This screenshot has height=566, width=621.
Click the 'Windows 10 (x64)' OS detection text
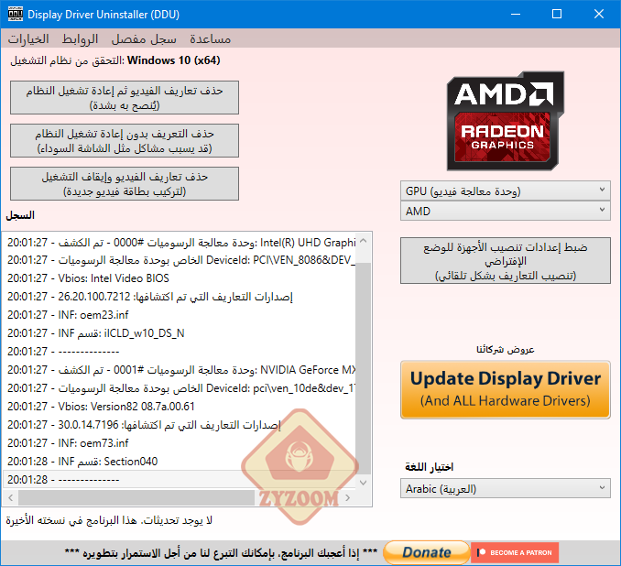click(x=173, y=60)
